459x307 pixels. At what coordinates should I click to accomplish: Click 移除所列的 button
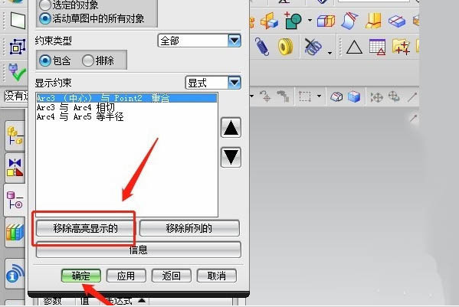tap(189, 228)
